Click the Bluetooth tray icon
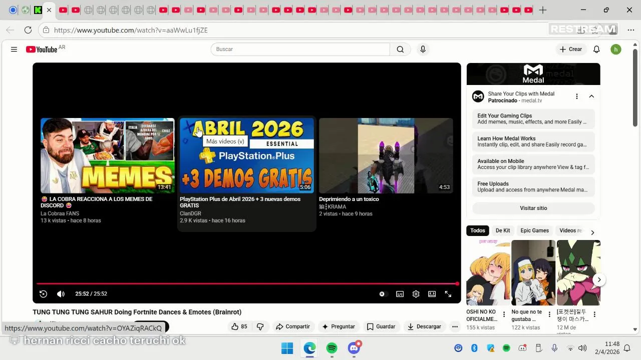This screenshot has width=641, height=360. [x=474, y=348]
